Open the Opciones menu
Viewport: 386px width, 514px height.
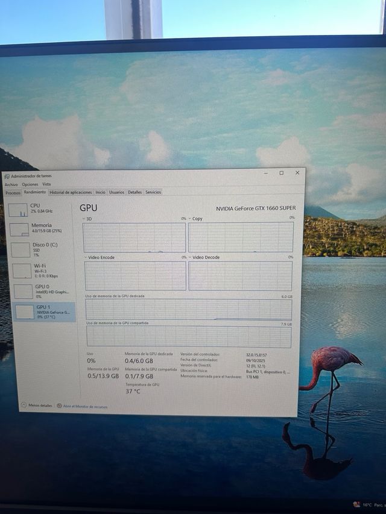tap(30, 184)
